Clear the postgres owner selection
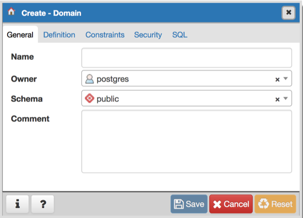This screenshot has height=218, width=303. tap(277, 80)
